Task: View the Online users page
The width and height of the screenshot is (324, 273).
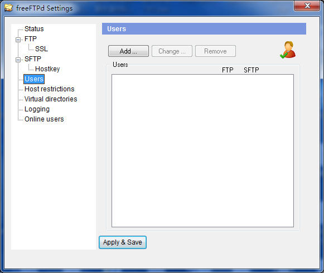Action: coord(44,119)
